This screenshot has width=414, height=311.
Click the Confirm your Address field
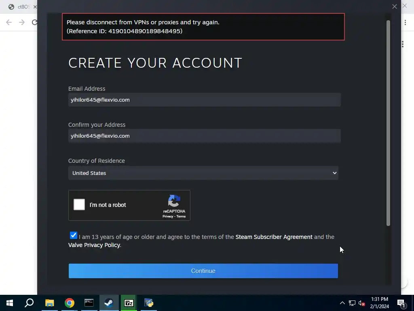click(x=204, y=136)
